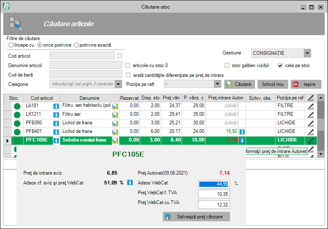Click magnifier icon in Solutie curatat frana row
328x229 pixels.
coord(115,140)
